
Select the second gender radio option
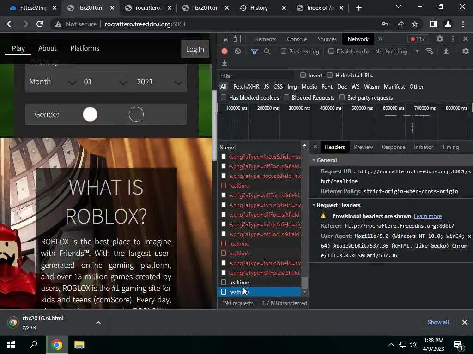(x=136, y=114)
